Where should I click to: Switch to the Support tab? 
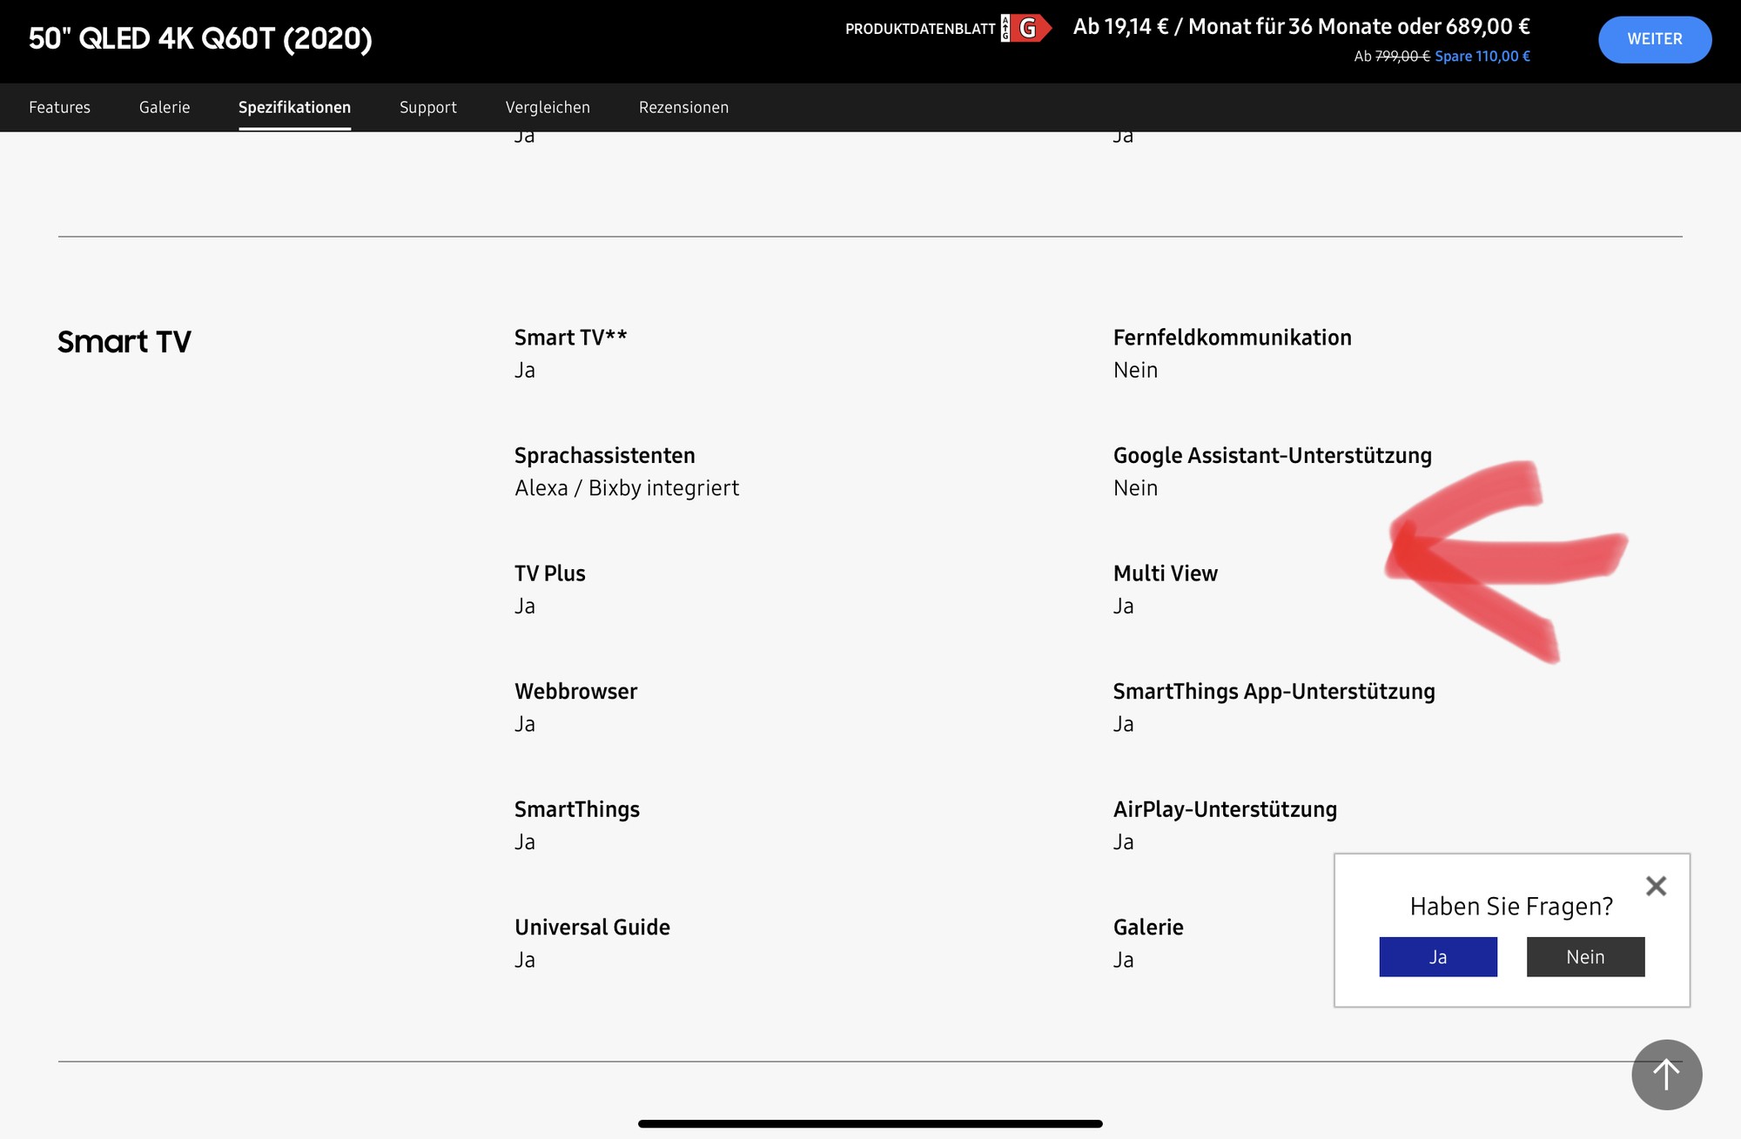coord(428,107)
